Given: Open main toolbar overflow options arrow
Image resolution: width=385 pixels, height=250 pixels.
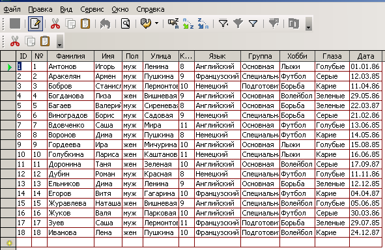Looking at the screenshot, I should (309, 24).
